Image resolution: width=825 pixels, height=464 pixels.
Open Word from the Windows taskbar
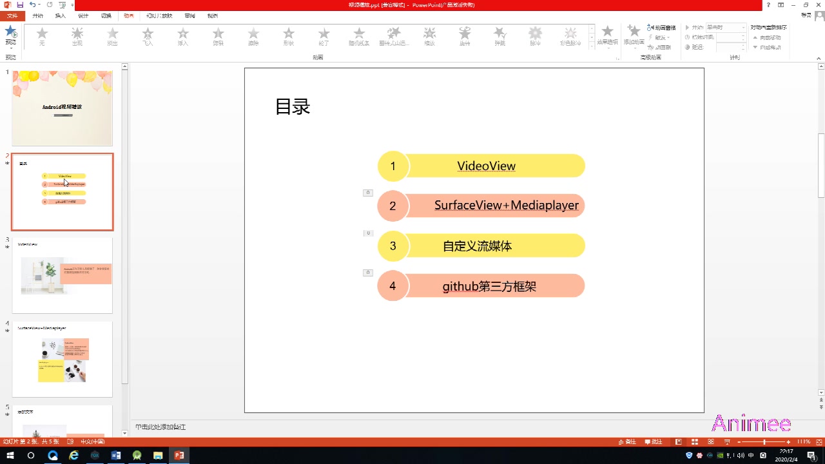pyautogui.click(x=116, y=455)
